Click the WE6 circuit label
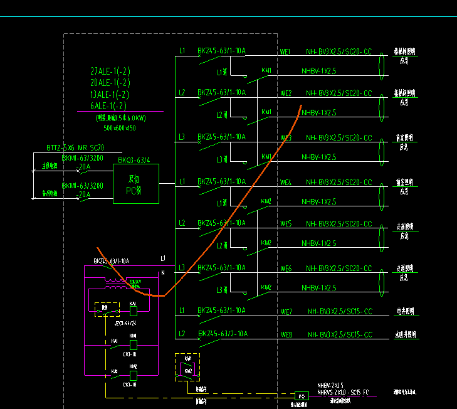The height and width of the screenshot is (409, 457). (286, 268)
